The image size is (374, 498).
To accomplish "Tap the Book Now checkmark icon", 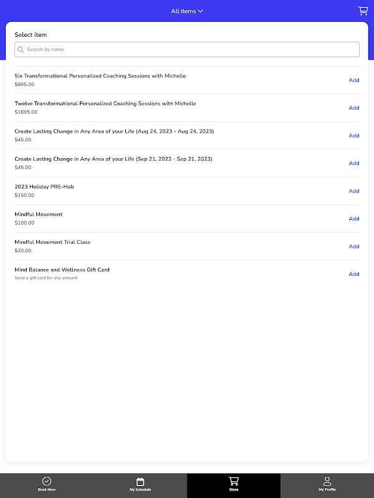I will pos(47,481).
